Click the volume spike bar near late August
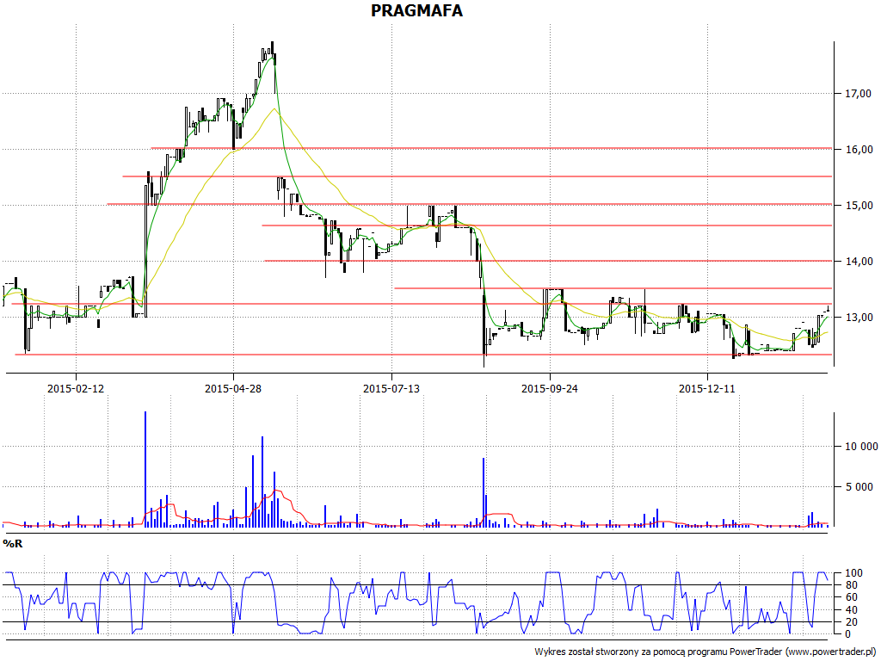The image size is (881, 661). point(484,491)
